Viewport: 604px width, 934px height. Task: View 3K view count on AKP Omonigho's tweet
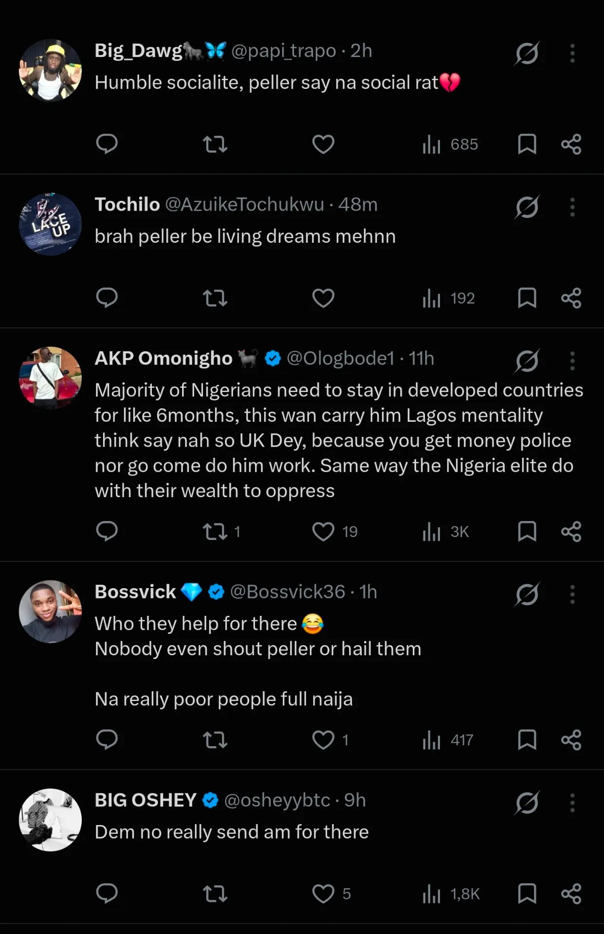coord(445,532)
